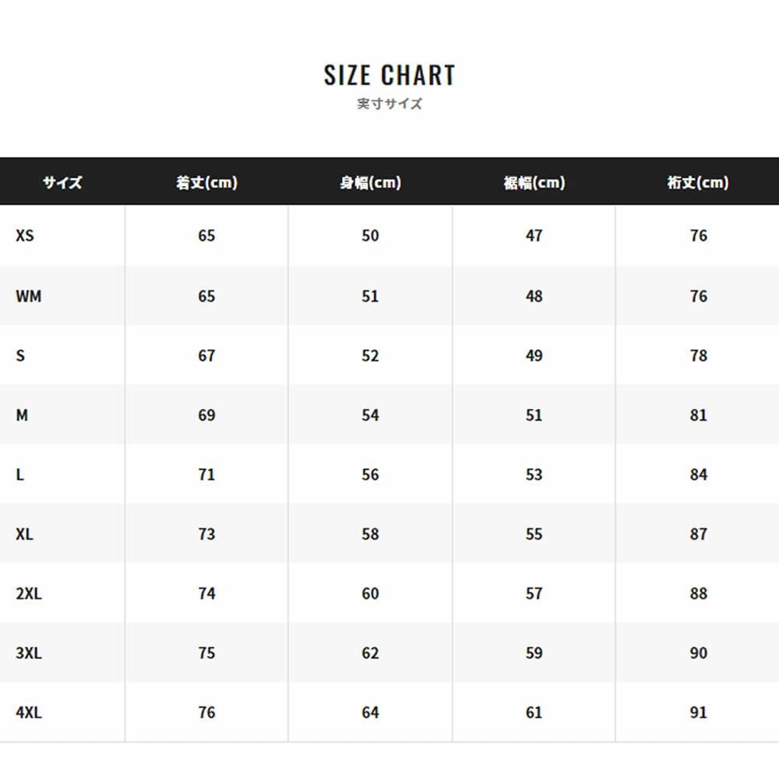Click the L size row label

pos(20,474)
